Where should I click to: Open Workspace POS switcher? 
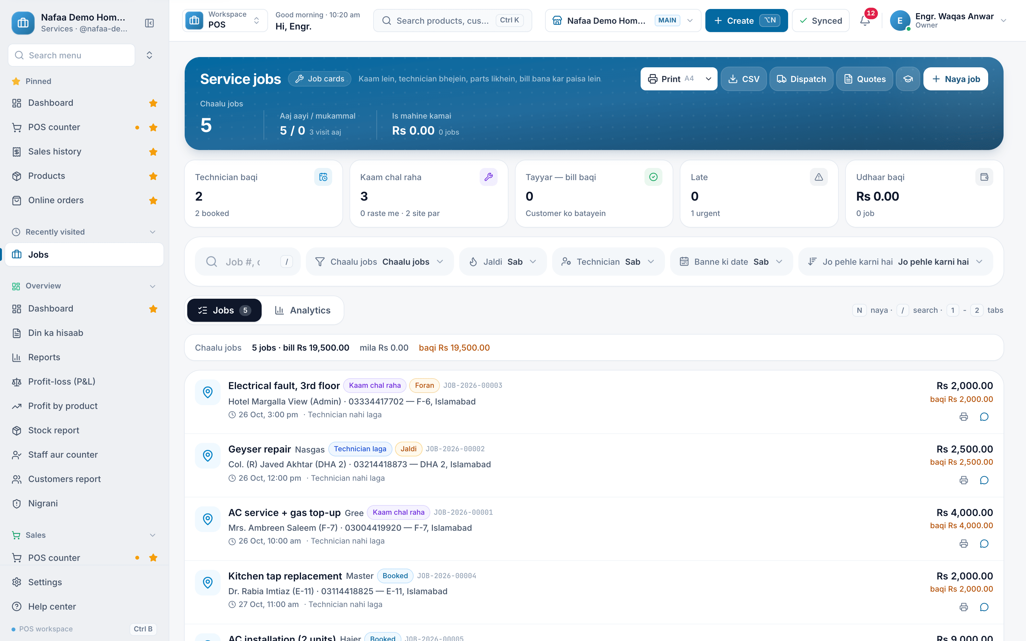[225, 20]
